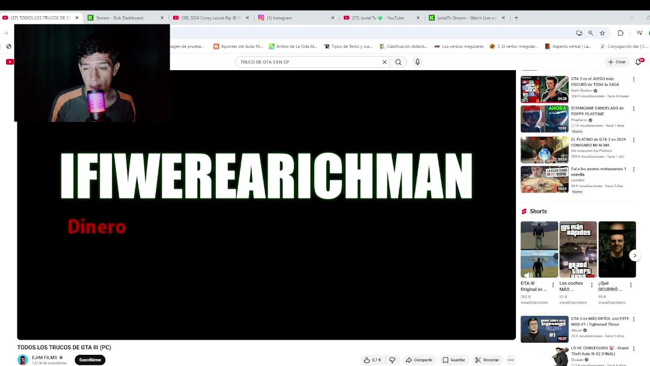This screenshot has height=366, width=650.
Task: Open options menu for EL PLATINO de GTA 3
Action: coord(633,140)
